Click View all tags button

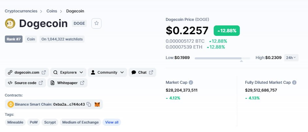[112, 122]
